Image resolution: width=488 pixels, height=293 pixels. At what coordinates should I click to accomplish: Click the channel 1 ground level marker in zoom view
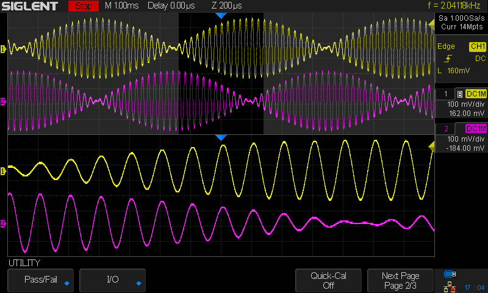pyautogui.click(x=3, y=170)
